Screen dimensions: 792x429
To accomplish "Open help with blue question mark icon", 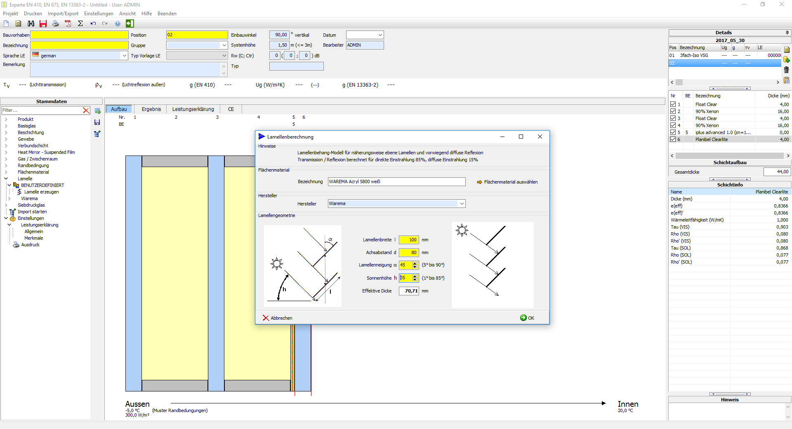I will click(x=118, y=24).
